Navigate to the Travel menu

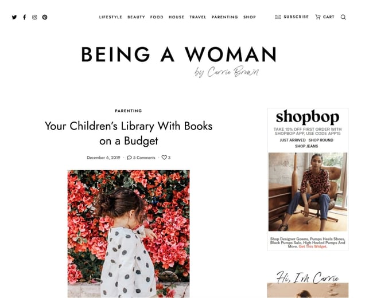pyautogui.click(x=198, y=17)
